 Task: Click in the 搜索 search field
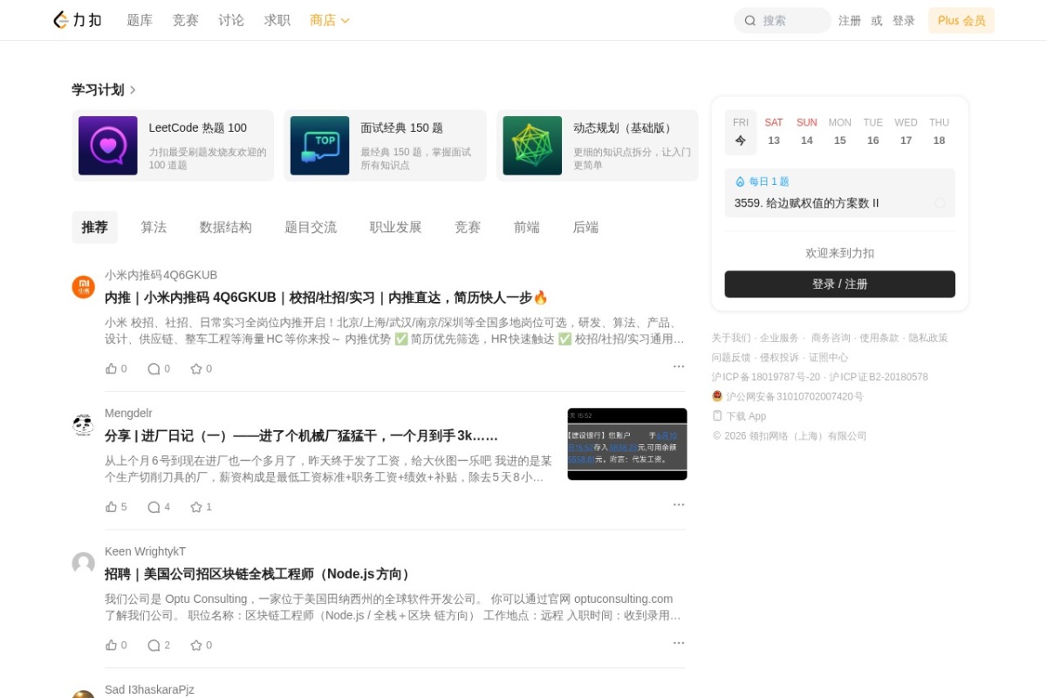(783, 21)
